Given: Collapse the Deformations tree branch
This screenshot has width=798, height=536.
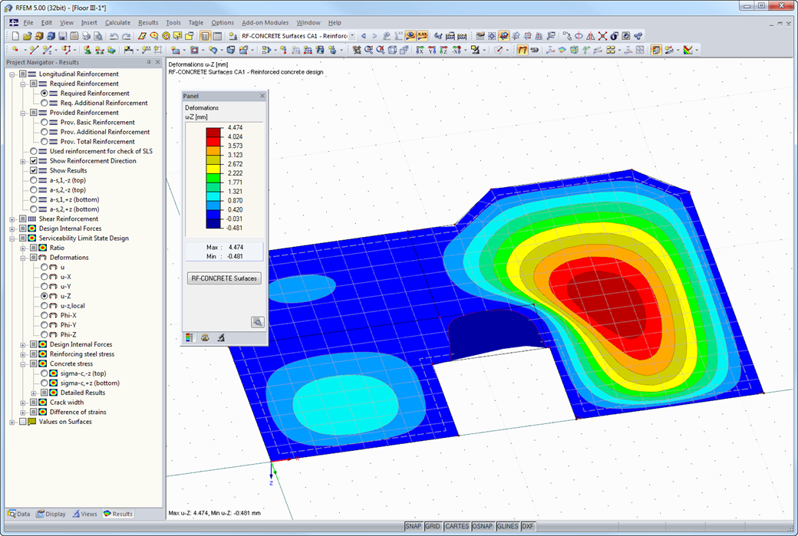Looking at the screenshot, I should coord(24,257).
